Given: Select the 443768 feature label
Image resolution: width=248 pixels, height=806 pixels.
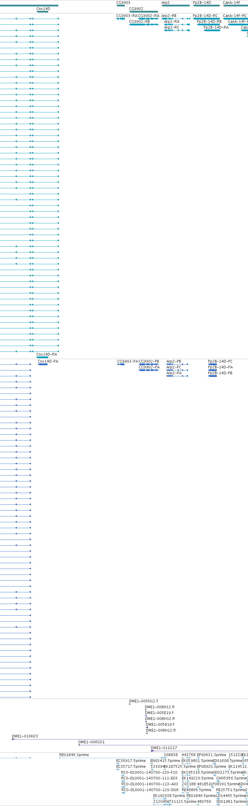Looking at the screenshot, I should coord(188,755).
